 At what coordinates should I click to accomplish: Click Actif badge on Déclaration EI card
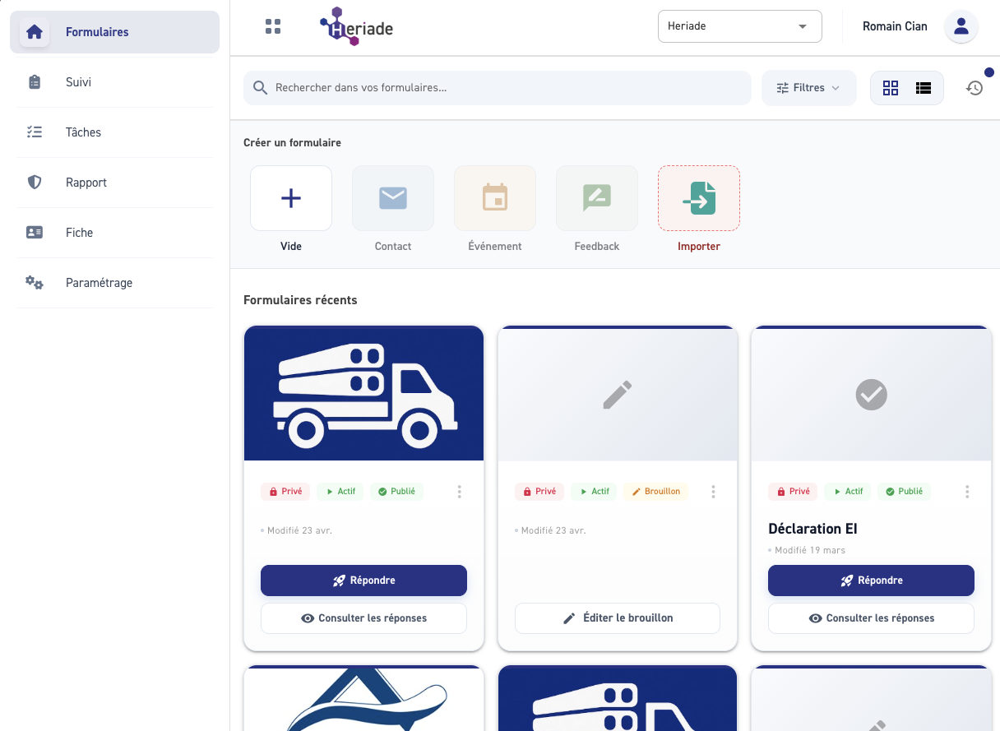pos(848,492)
